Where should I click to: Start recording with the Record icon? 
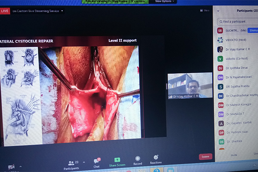[x=138, y=159]
